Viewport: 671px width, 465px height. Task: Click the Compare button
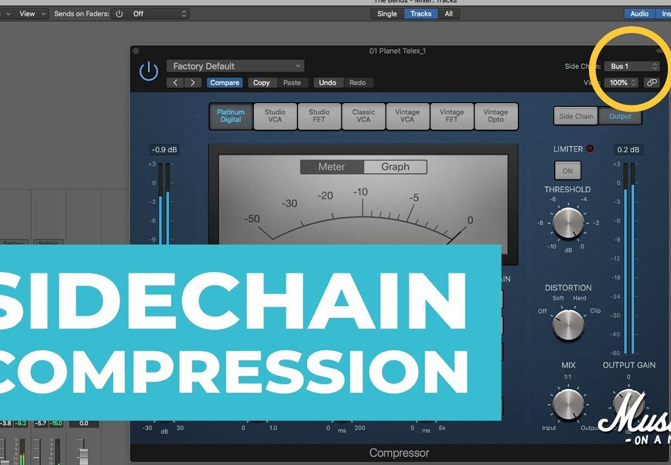tap(225, 83)
